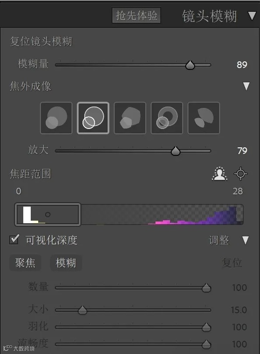
Task: Click the point focus crosshair icon
Action: pyautogui.click(x=241, y=174)
